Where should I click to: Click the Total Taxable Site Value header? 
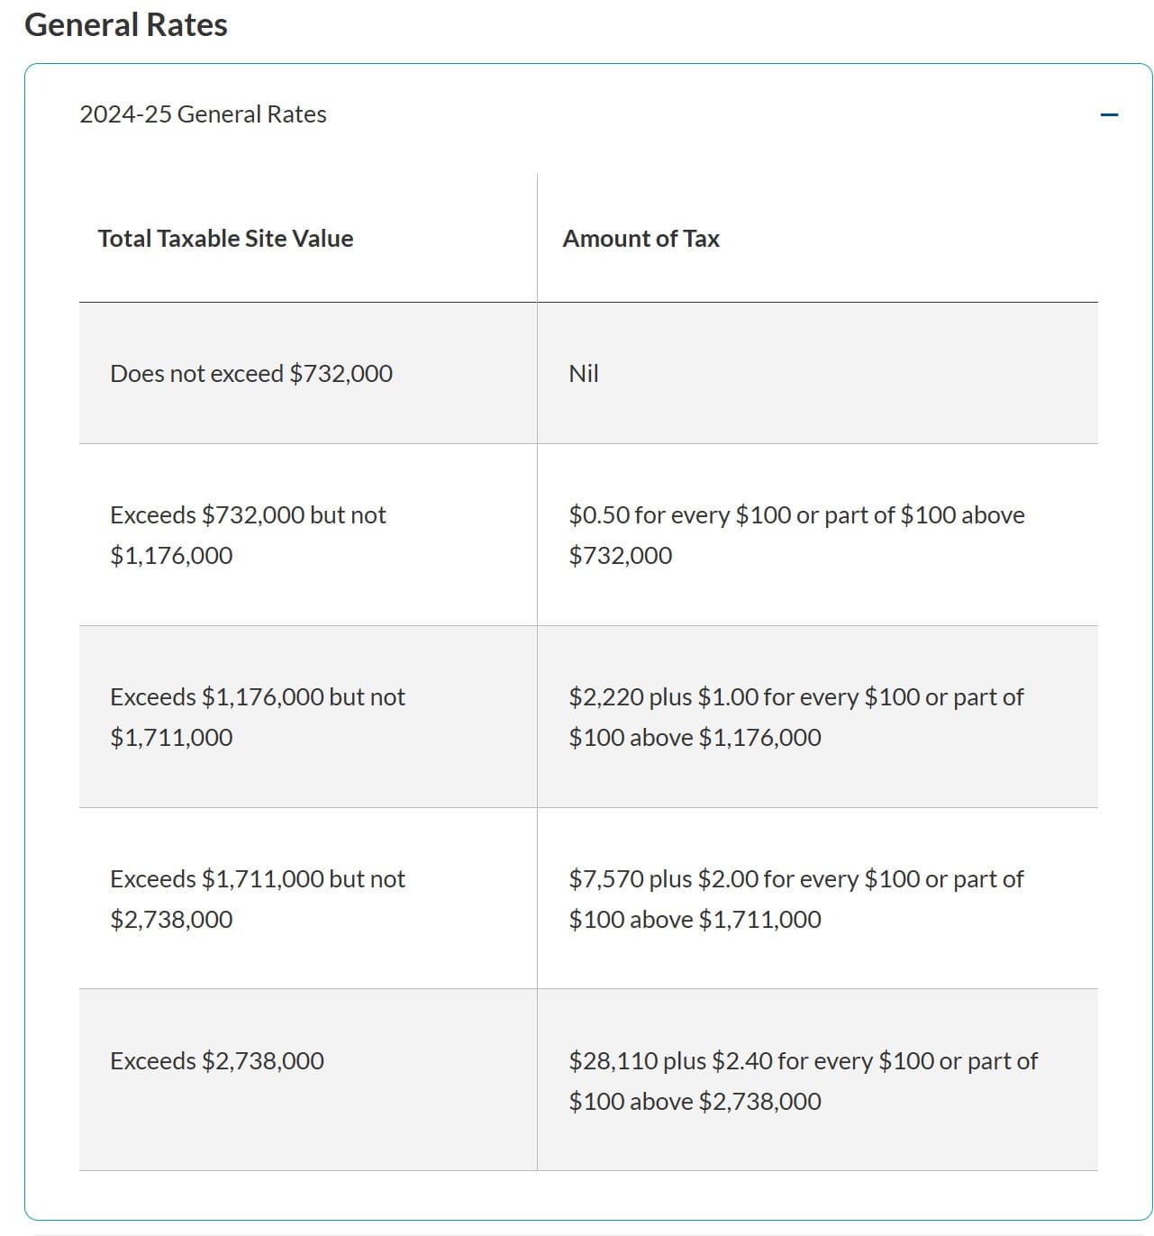225,239
